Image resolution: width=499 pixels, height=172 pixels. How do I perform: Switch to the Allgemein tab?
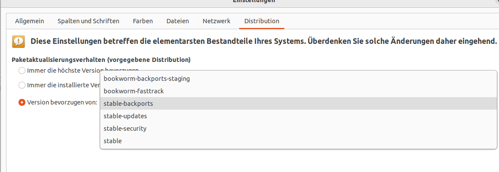pos(30,21)
